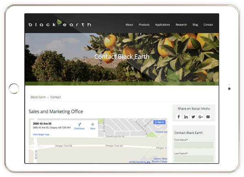
Task: Open the Contact navigation link
Action: click(208, 25)
